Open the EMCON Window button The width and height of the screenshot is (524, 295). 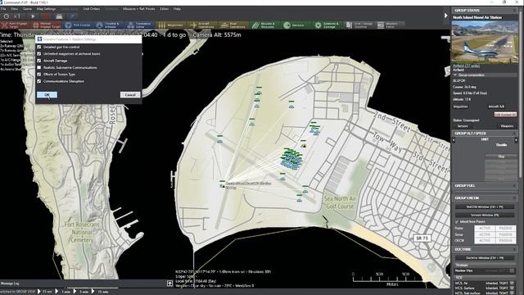point(484,207)
